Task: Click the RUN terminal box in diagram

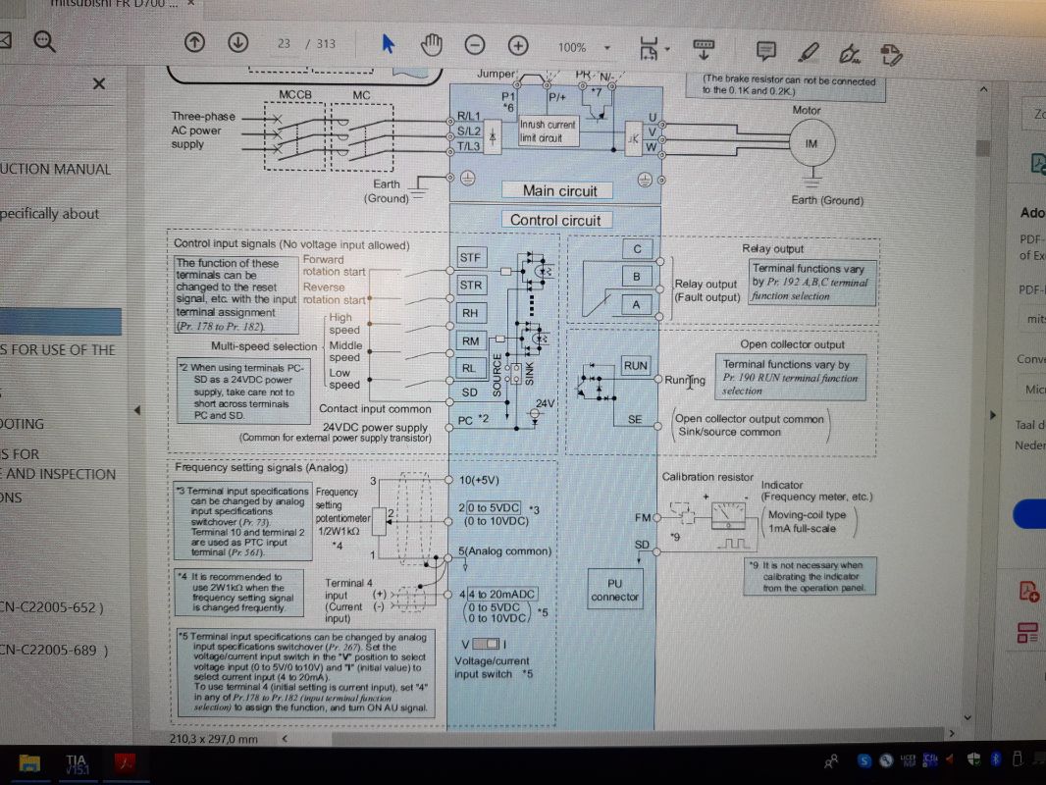Action: 635,365
